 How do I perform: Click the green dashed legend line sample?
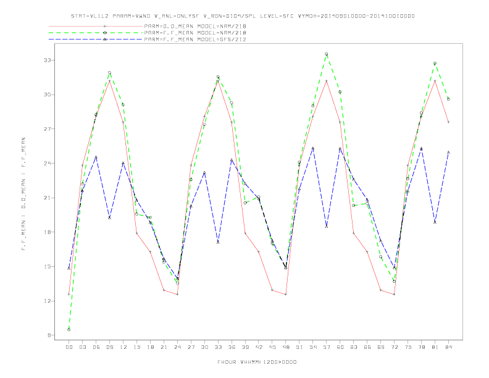click(x=96, y=33)
